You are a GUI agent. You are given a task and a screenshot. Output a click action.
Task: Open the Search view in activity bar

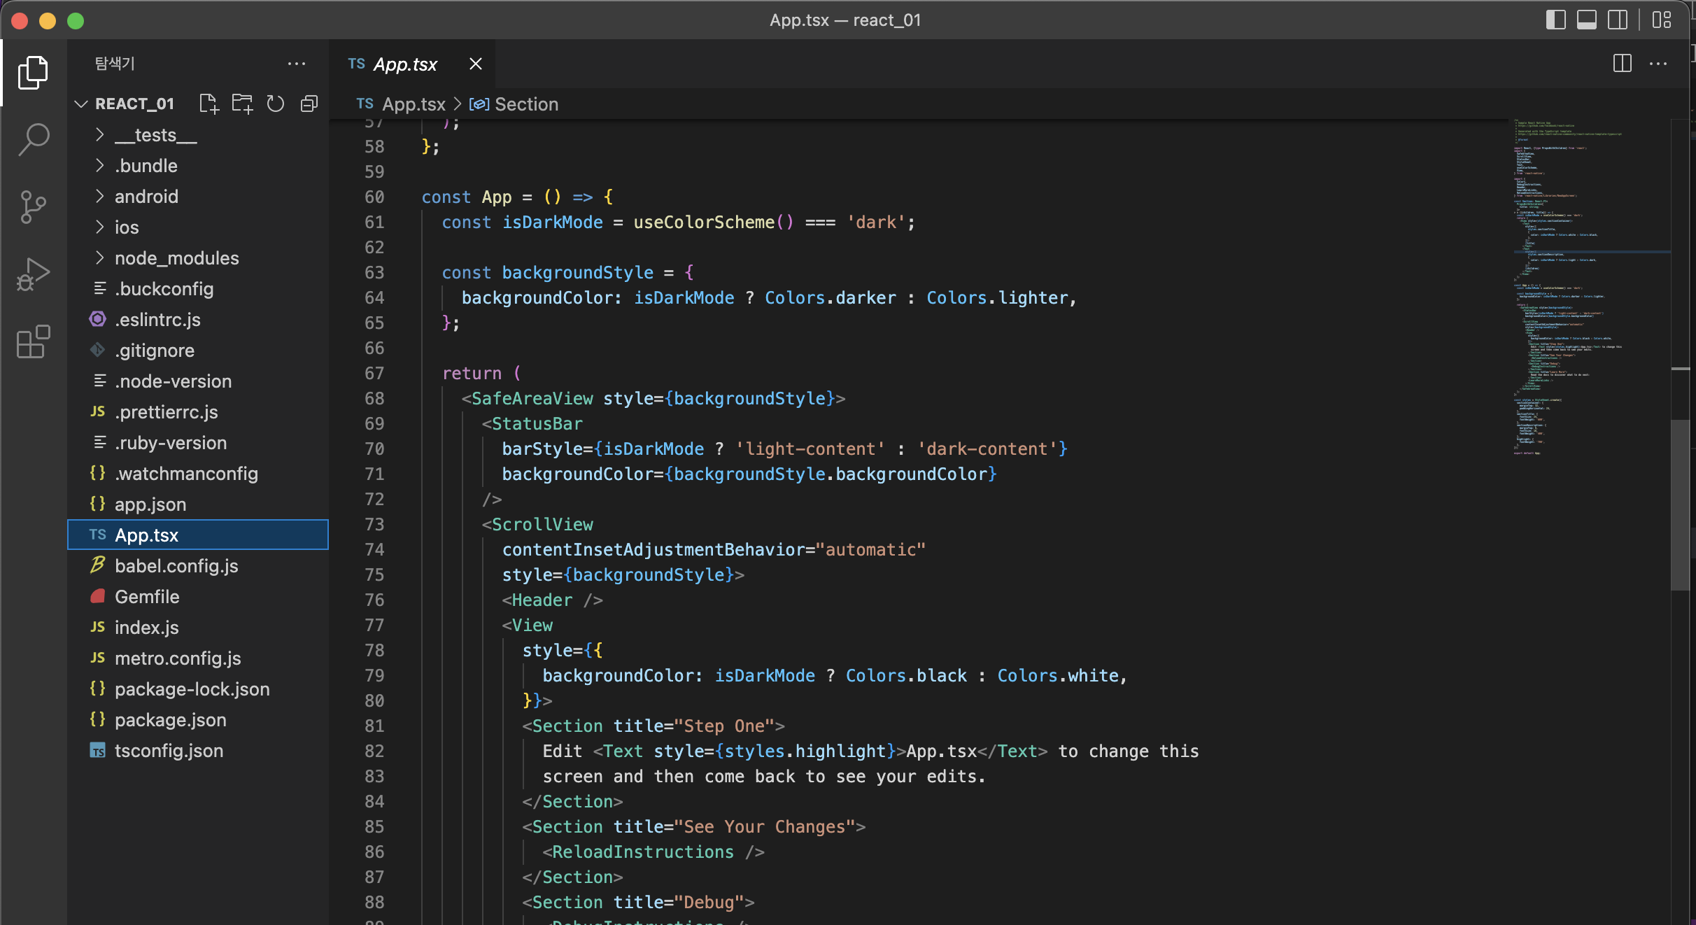[x=33, y=139]
